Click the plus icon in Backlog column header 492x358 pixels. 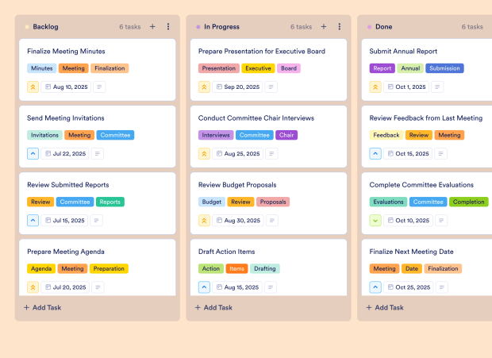click(152, 27)
